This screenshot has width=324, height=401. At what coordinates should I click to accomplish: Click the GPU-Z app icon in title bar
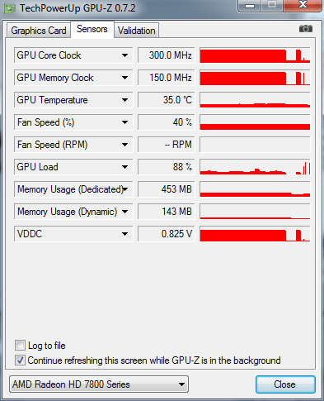tap(10, 8)
